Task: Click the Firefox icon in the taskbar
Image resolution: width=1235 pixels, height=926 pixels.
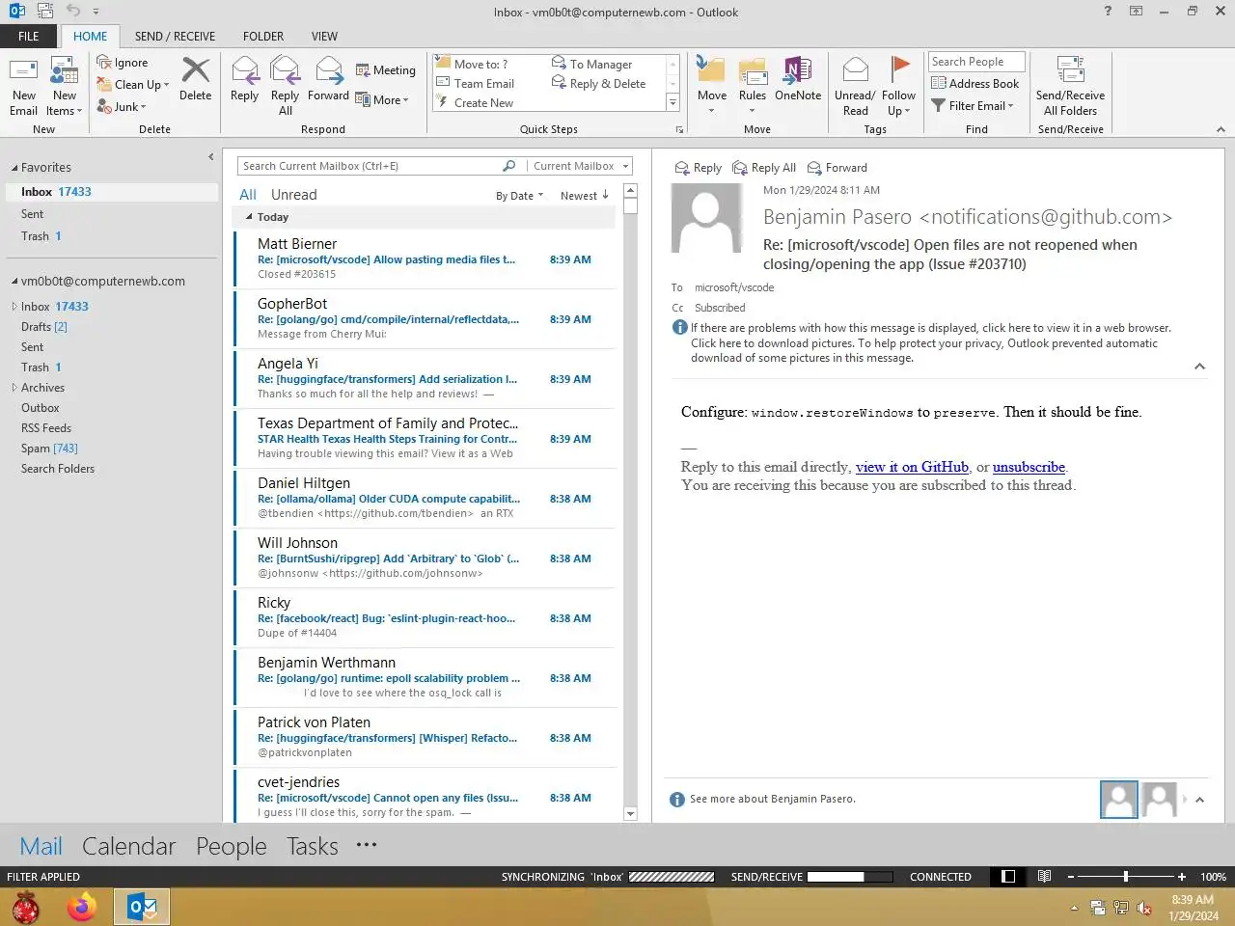Action: point(82,908)
